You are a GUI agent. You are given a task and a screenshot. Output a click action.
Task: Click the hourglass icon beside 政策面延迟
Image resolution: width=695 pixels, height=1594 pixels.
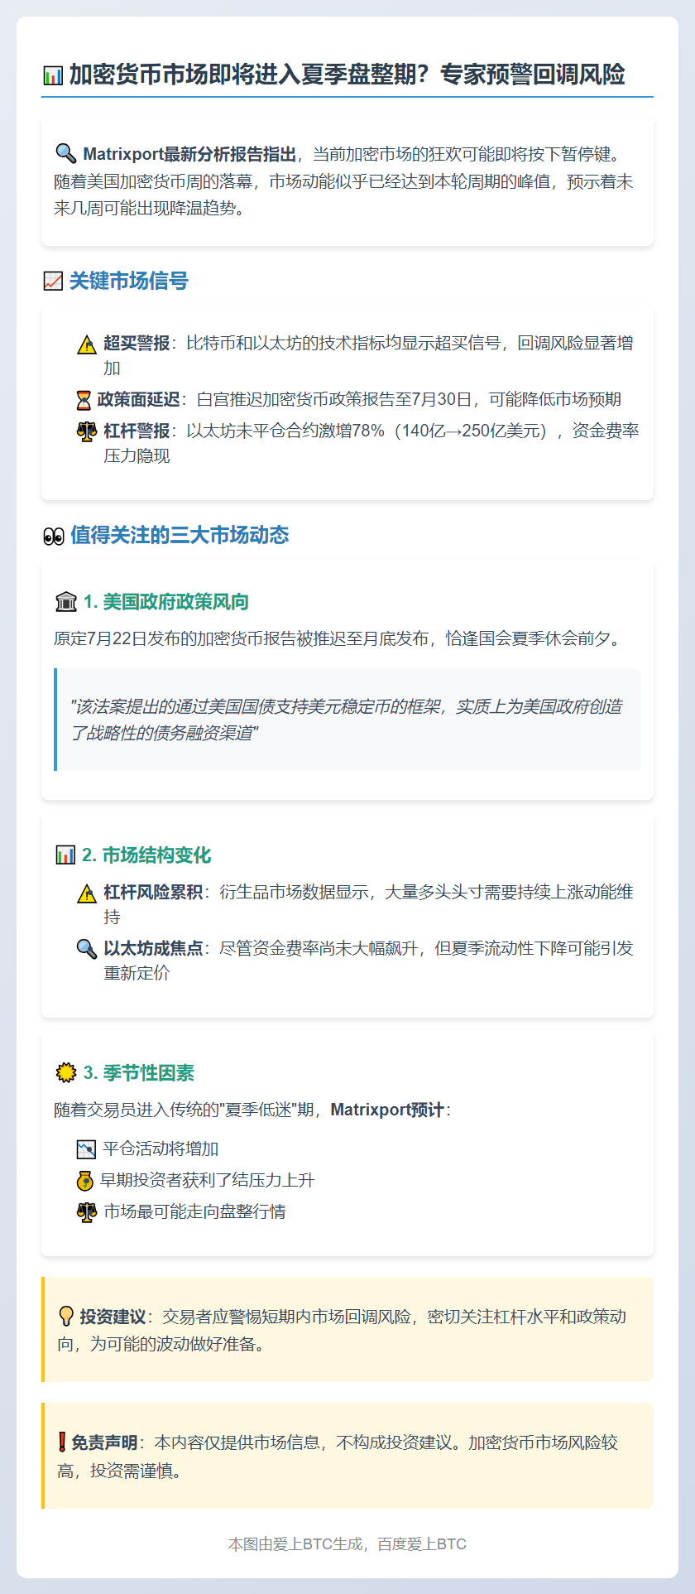[84, 400]
